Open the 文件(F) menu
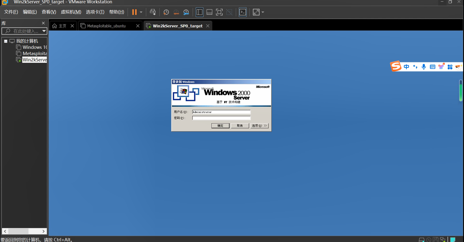This screenshot has width=464, height=242. click(11, 12)
